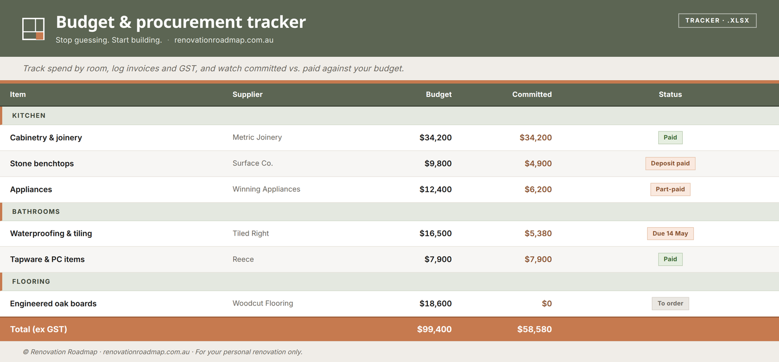Click the $9,800 budget value

click(438, 164)
